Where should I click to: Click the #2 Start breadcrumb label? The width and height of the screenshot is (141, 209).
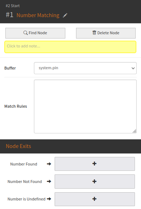13,6
